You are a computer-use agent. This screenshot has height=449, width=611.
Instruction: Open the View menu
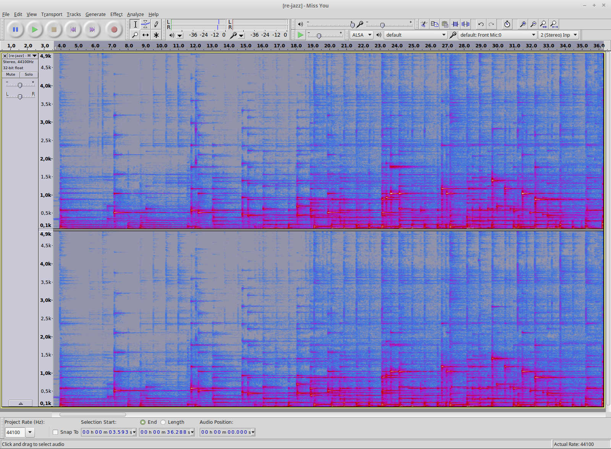32,14
